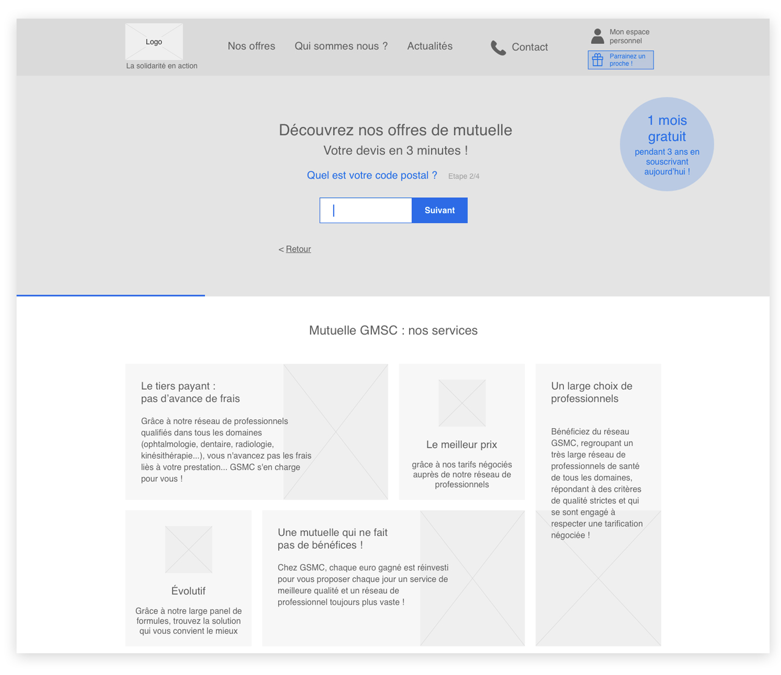Open the Actualités section

pos(429,46)
